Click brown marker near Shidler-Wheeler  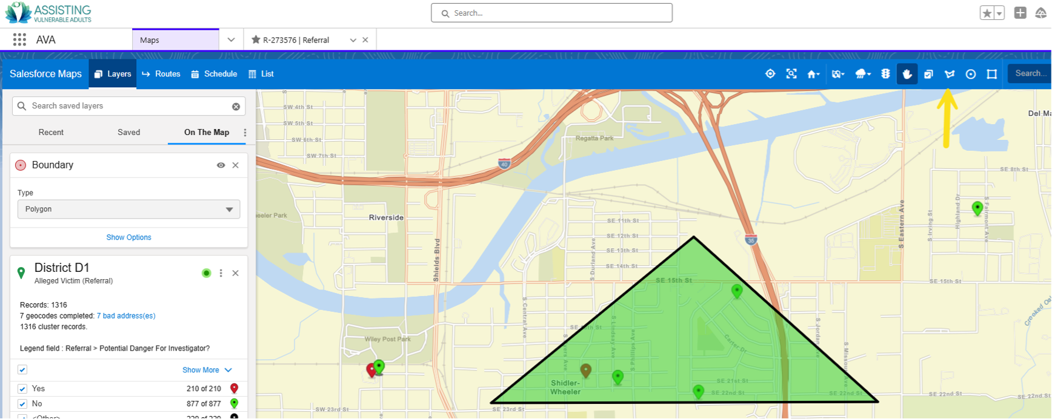pos(586,371)
